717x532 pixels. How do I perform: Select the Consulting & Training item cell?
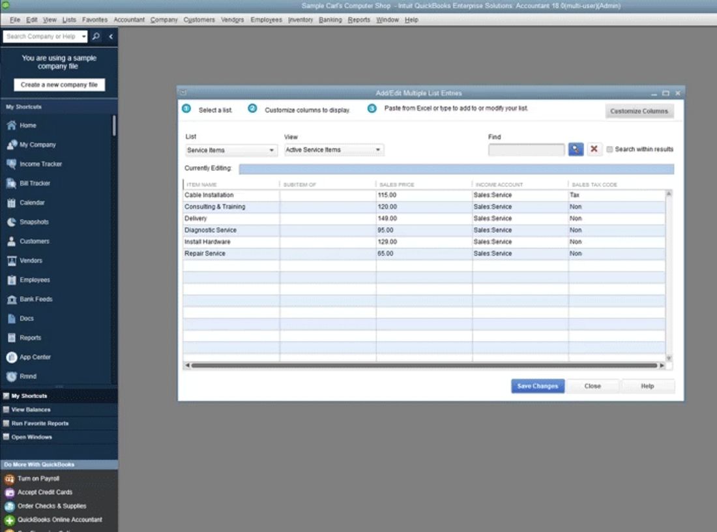pyautogui.click(x=231, y=207)
